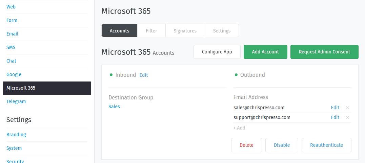365x163 pixels.
Task: Click the Outbound heading label
Action: (x=252, y=75)
